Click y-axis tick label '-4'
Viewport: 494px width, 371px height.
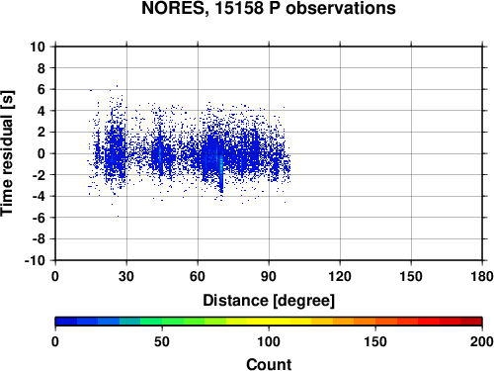[x=39, y=196]
